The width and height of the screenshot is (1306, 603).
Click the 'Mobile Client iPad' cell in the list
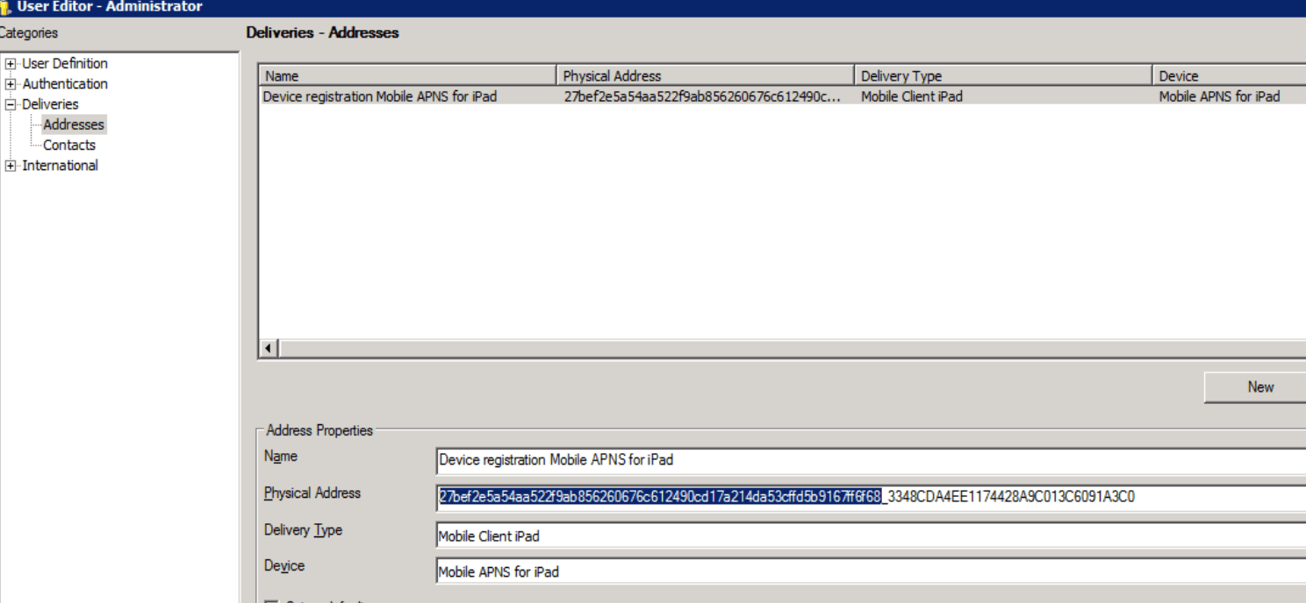coord(912,96)
